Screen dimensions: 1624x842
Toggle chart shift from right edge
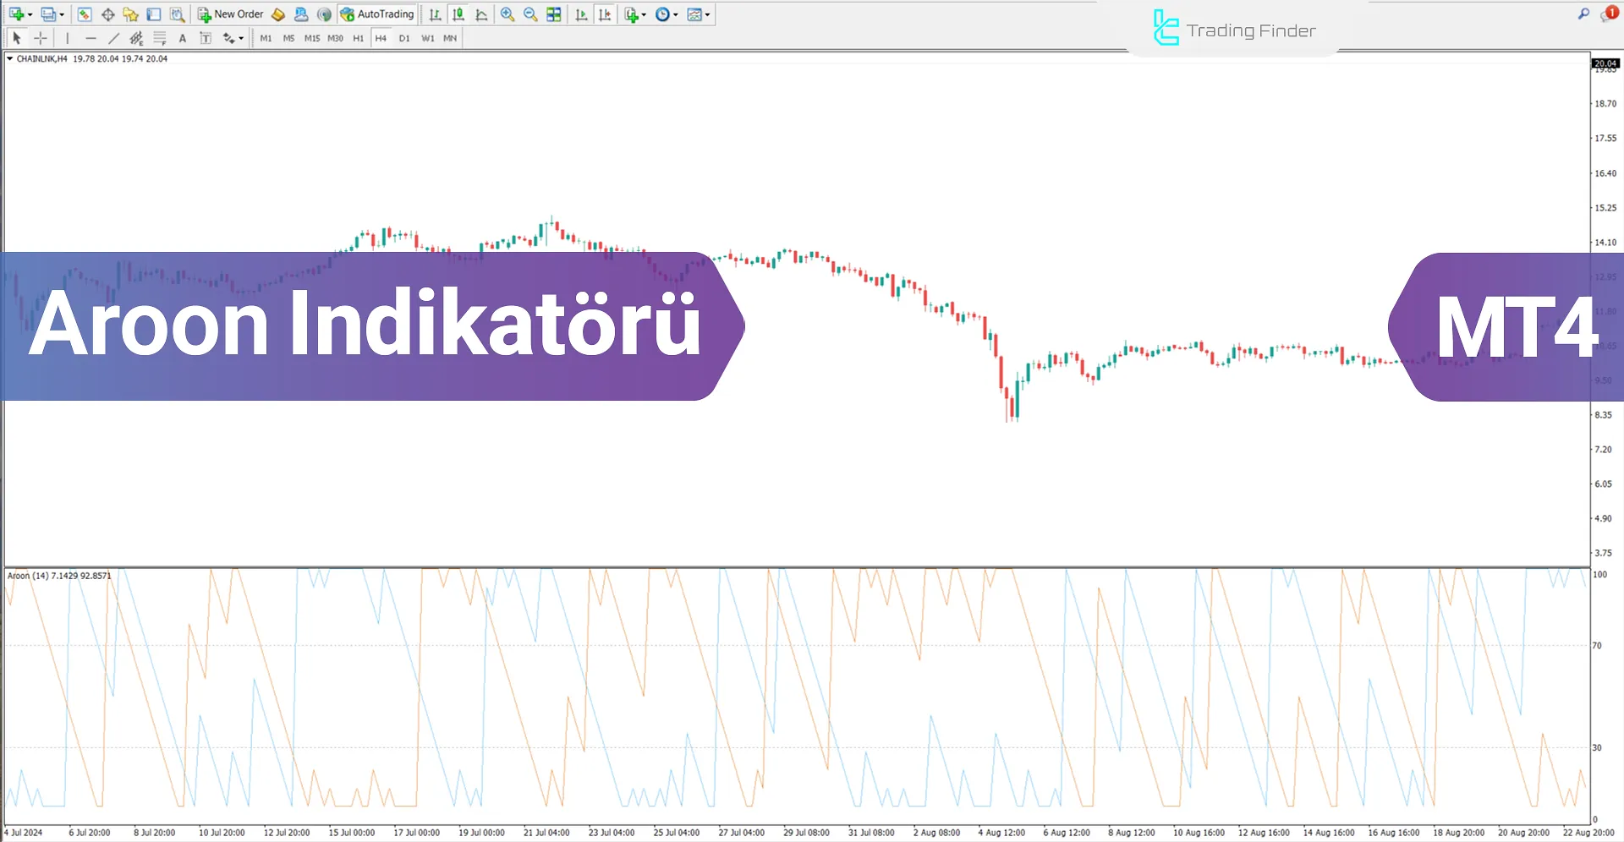click(605, 14)
